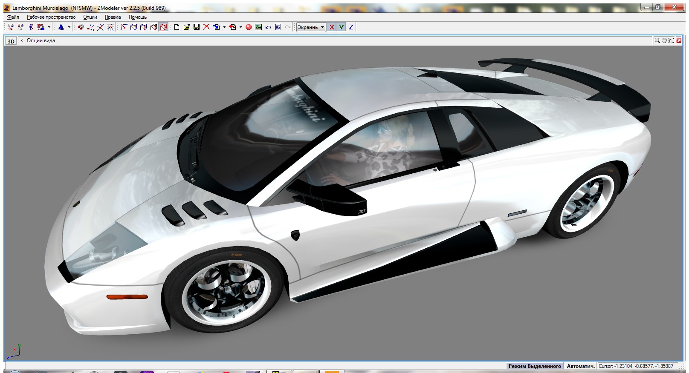Toggle the Y axis constraint

click(x=341, y=27)
